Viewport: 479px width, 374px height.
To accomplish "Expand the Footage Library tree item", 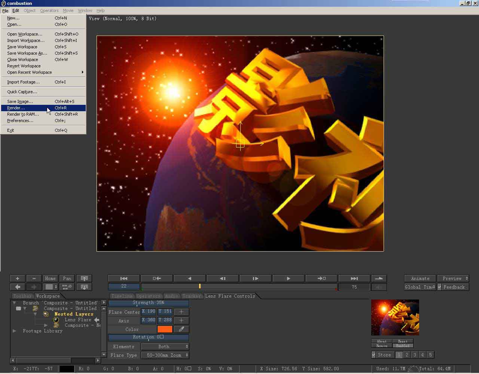I will point(15,331).
